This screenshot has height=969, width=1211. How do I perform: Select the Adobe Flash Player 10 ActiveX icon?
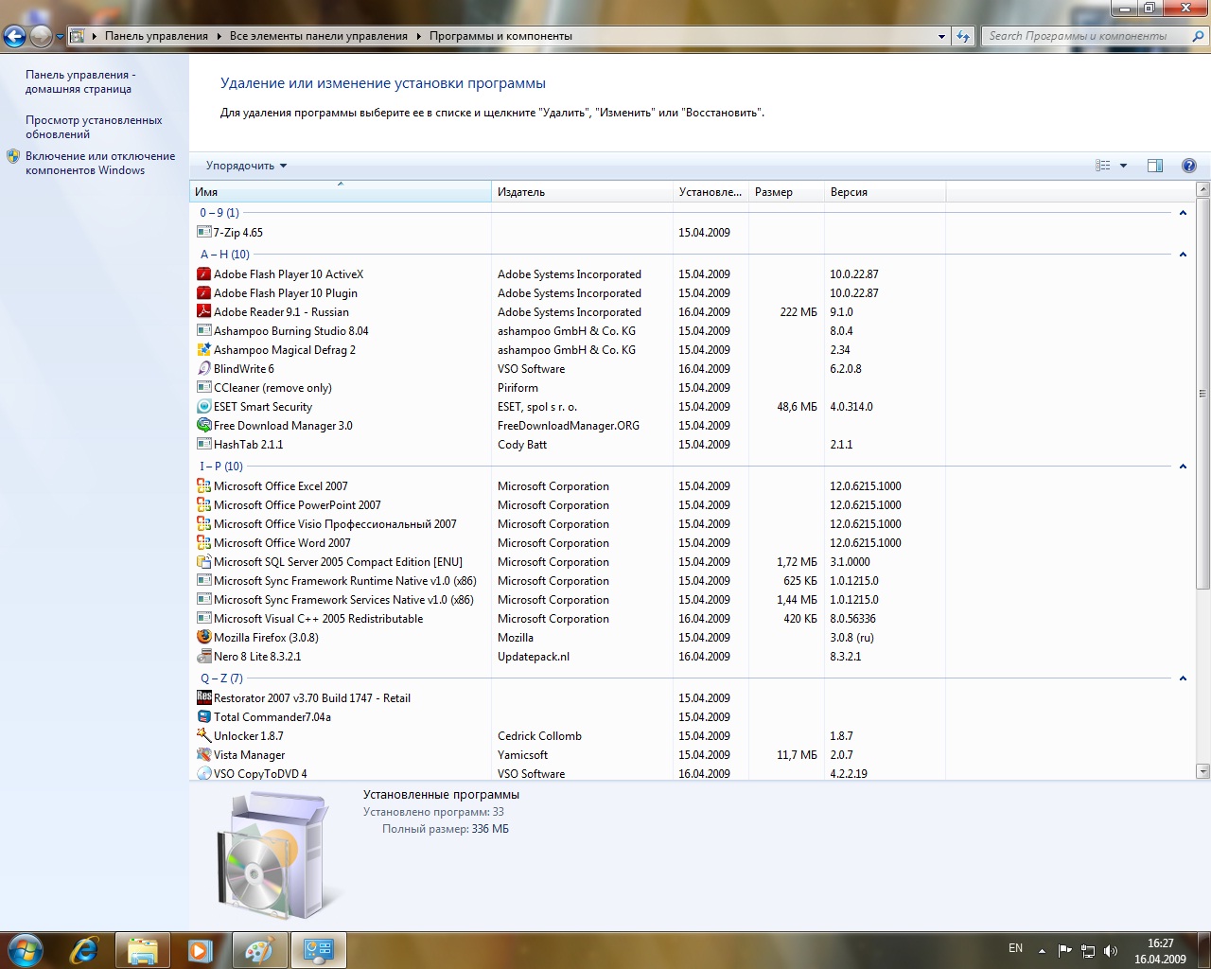pyautogui.click(x=203, y=274)
